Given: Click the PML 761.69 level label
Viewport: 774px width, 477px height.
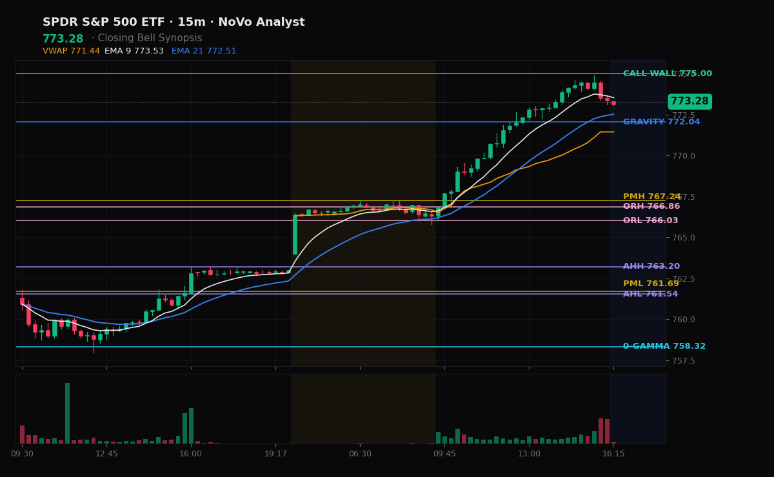Looking at the screenshot, I should [x=651, y=284].
